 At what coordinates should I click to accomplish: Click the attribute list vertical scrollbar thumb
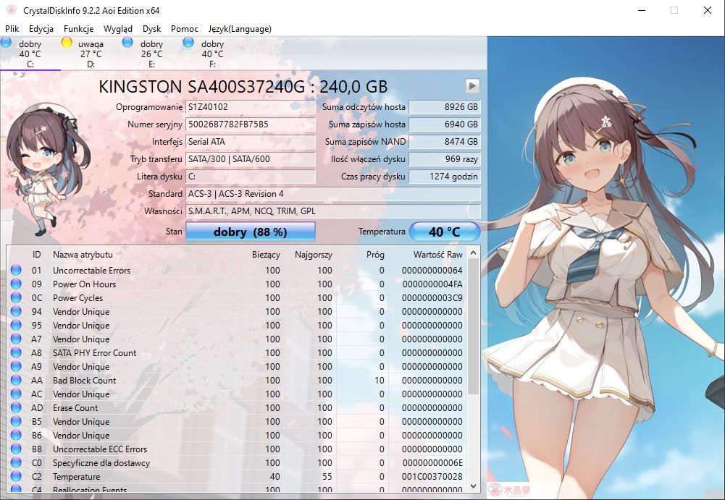[473, 327]
